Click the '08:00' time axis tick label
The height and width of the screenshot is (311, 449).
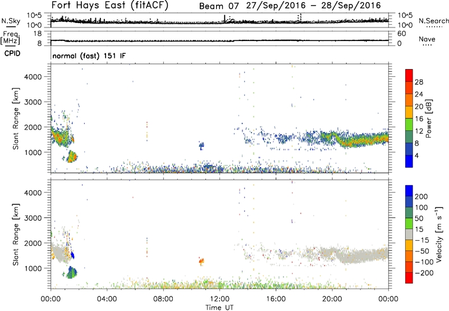pyautogui.click(x=163, y=299)
